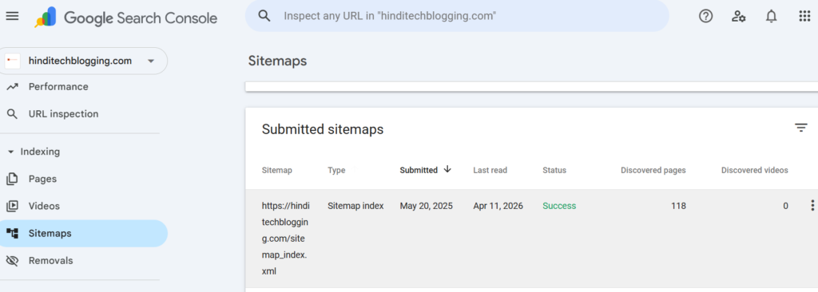
Task: Click the Submitted sitemaps heading
Action: [x=323, y=129]
